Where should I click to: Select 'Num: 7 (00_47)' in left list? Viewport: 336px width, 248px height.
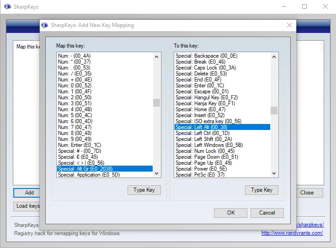(105, 127)
